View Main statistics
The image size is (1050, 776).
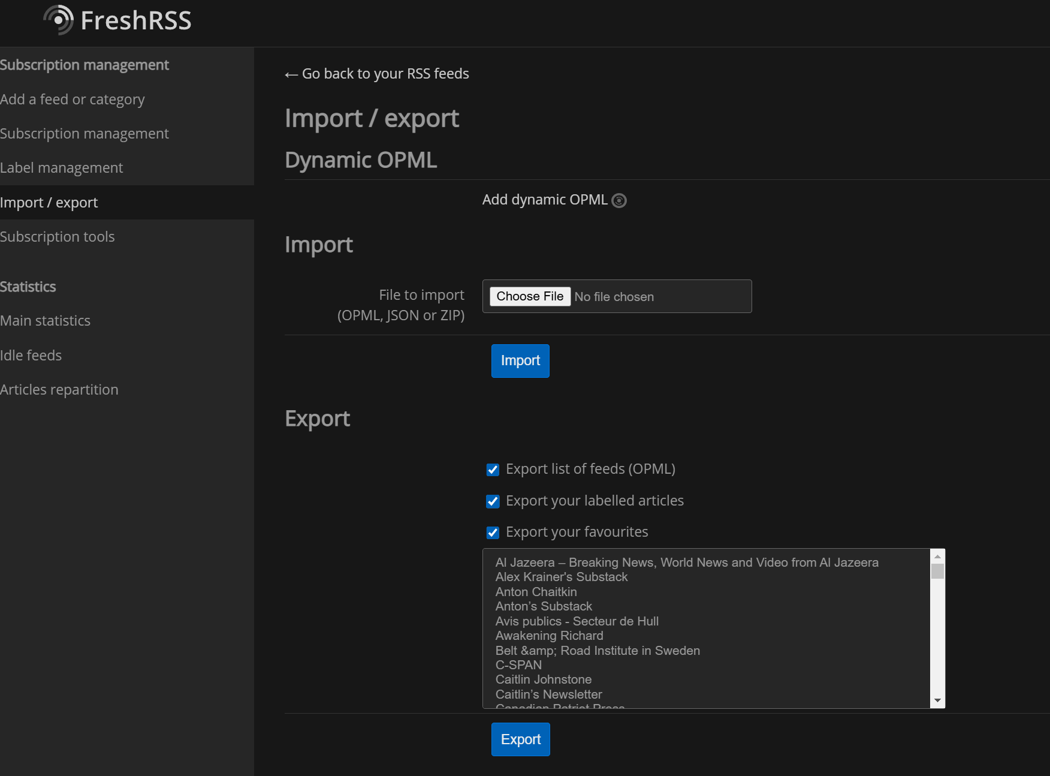[x=45, y=321]
